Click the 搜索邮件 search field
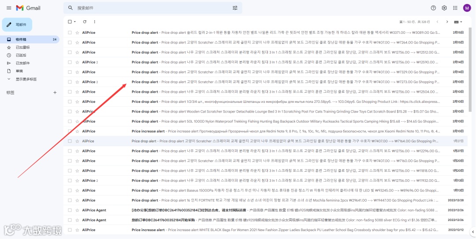Screen dimensions: 476x239 pos(152,8)
